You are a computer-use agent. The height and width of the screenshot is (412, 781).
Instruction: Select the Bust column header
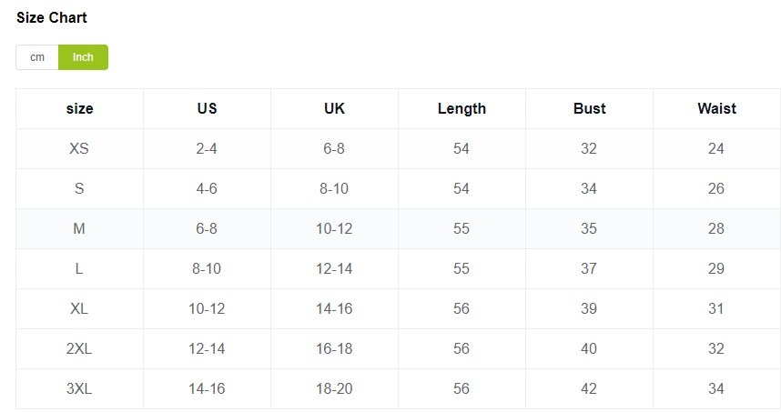589,109
